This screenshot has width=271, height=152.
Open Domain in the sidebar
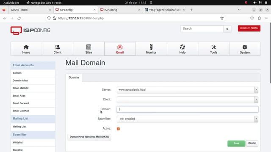click(x=33, y=73)
